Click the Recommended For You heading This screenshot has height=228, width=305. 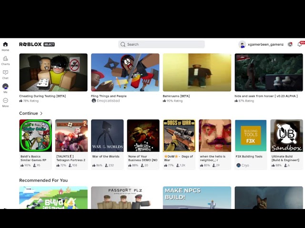[x=43, y=180]
